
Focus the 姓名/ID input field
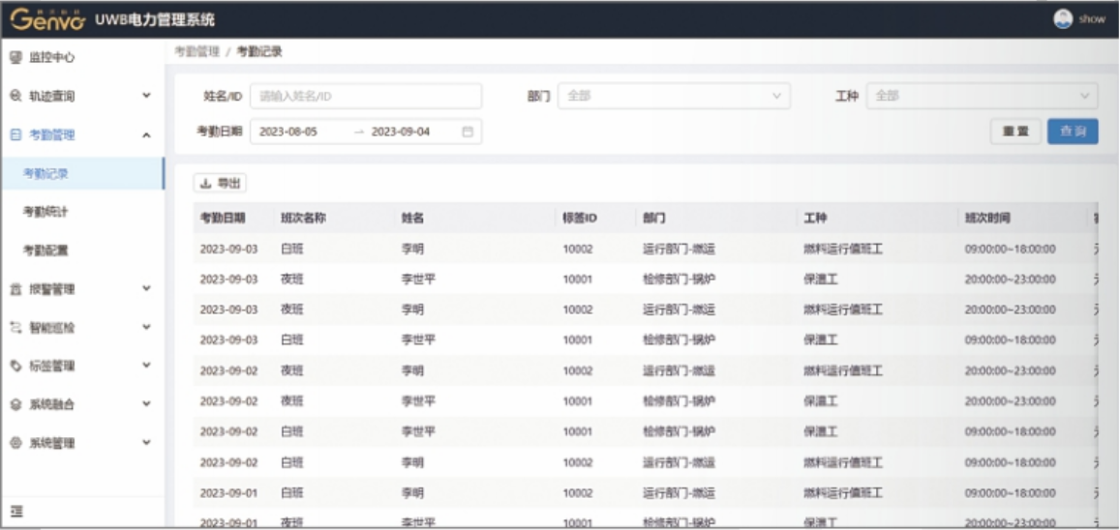click(x=366, y=96)
